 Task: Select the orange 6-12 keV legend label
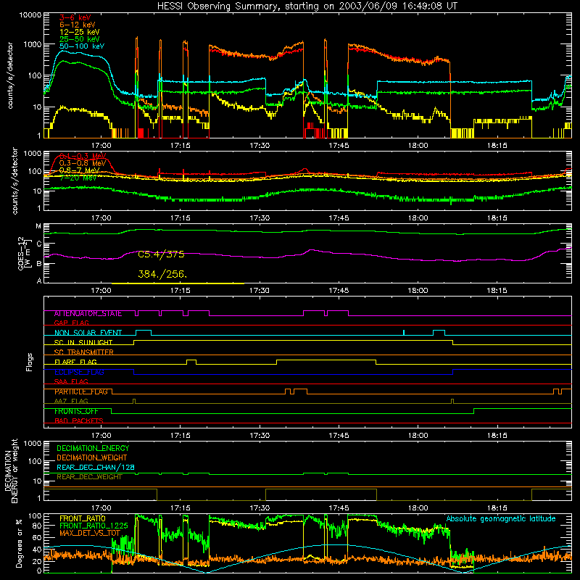(78, 25)
